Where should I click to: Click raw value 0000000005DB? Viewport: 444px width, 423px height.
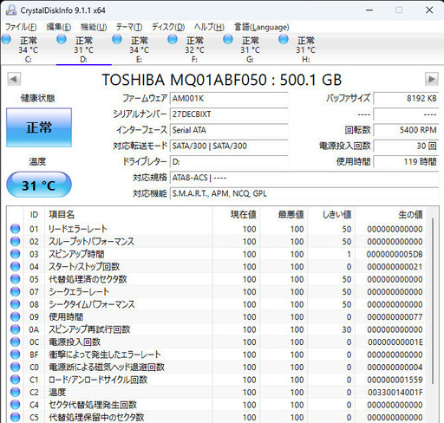[395, 254]
